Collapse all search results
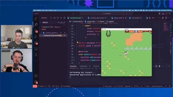Image resolution: width=173 pixels, height=97 pixels. (64, 18)
